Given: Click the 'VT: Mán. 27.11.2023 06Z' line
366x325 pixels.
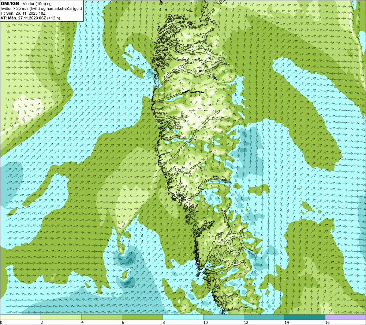Looking at the screenshot, I should click(30, 18).
